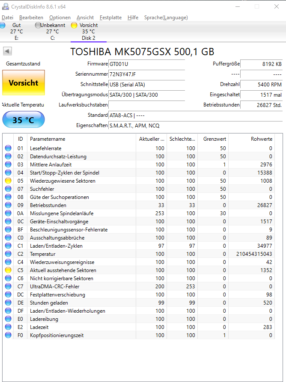This screenshot has width=286, height=382.
Task: Click the Schnittstelle field USB (Serial ATA)
Action: 146,85
